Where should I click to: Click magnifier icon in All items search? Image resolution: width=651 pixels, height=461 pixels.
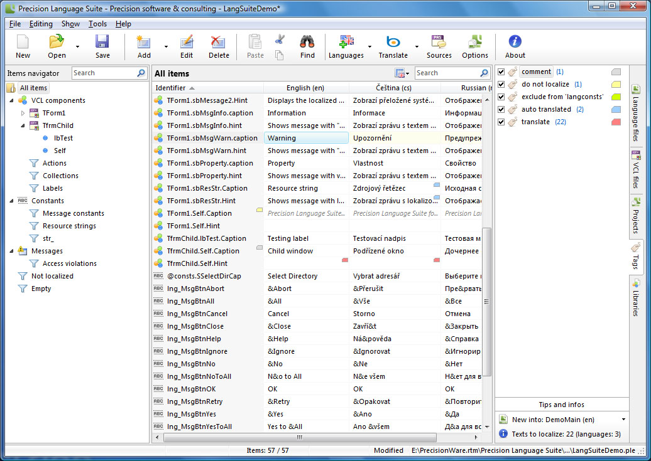pyautogui.click(x=484, y=73)
